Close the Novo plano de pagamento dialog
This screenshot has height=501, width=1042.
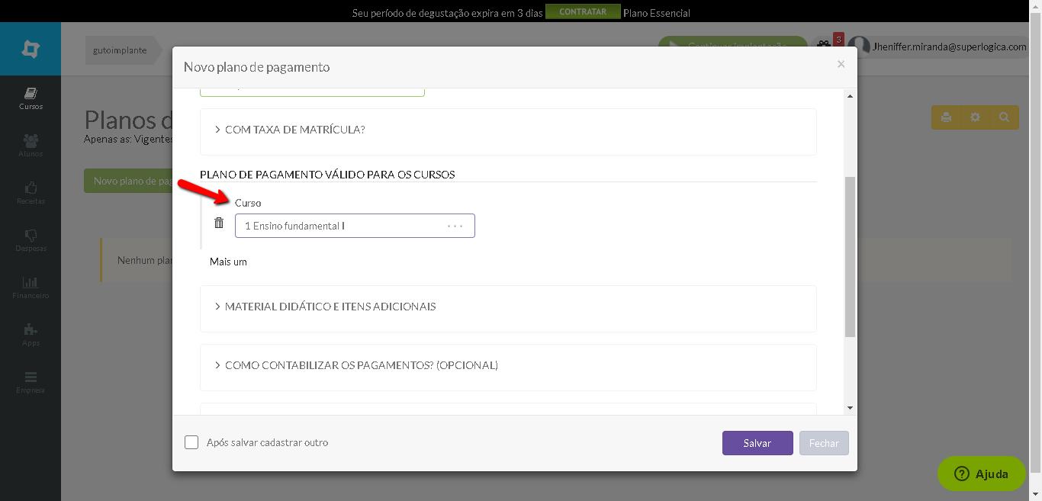[841, 65]
